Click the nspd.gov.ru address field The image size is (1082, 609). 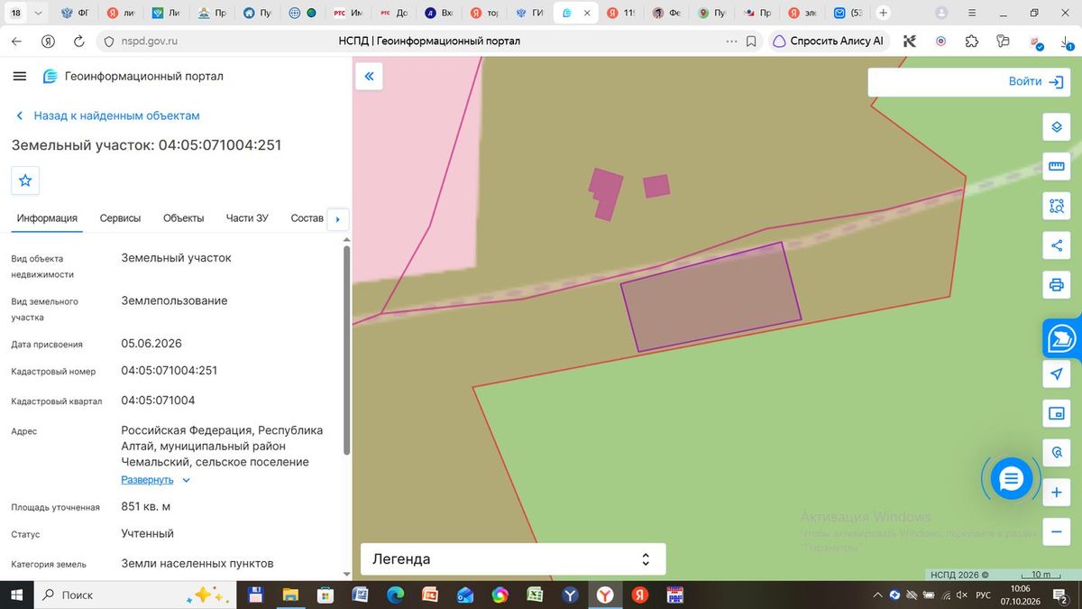click(x=149, y=41)
